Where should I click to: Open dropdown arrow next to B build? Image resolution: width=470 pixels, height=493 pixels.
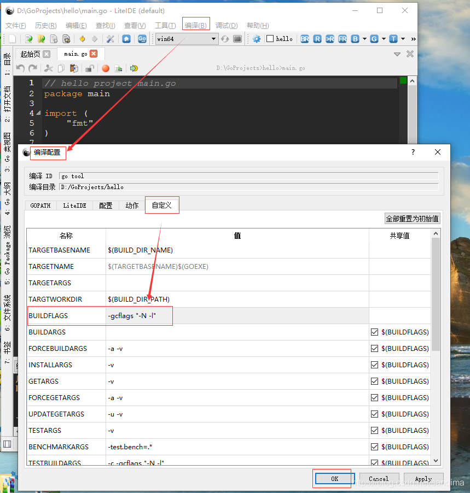(x=364, y=39)
